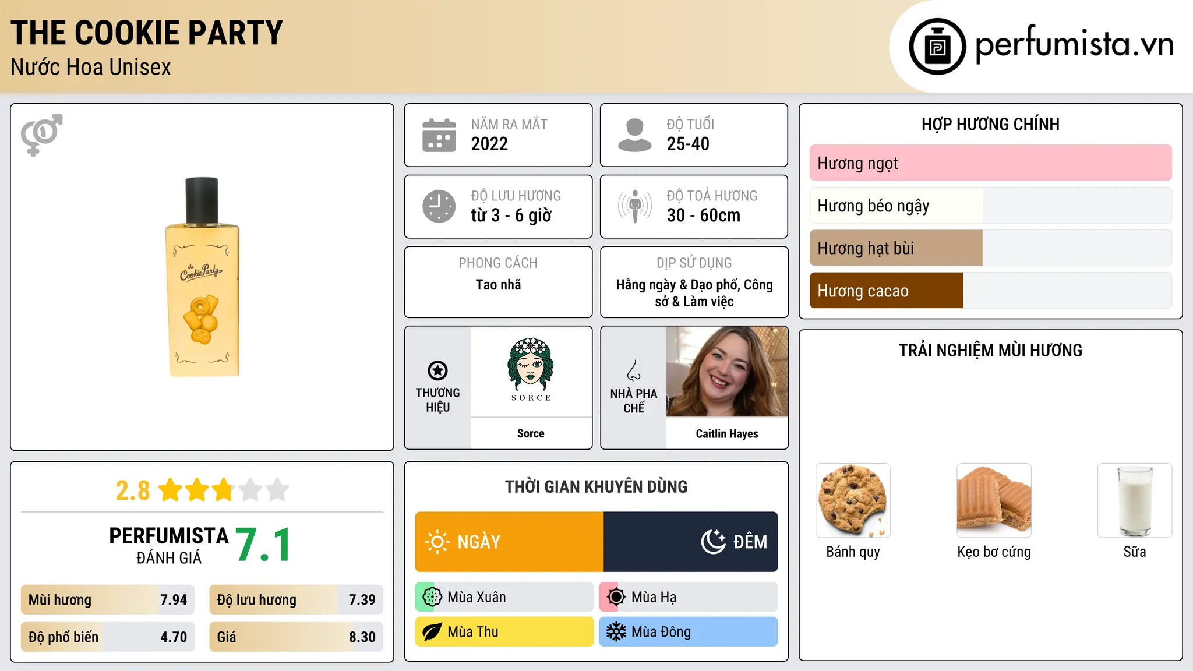Click the Cookie Party perfume bottle image

203,277
